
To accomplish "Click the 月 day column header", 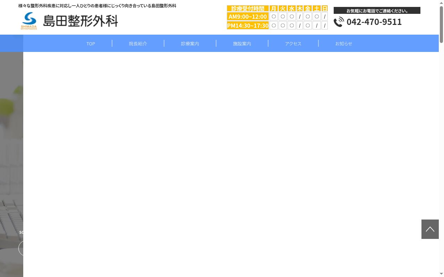I will pos(274,8).
